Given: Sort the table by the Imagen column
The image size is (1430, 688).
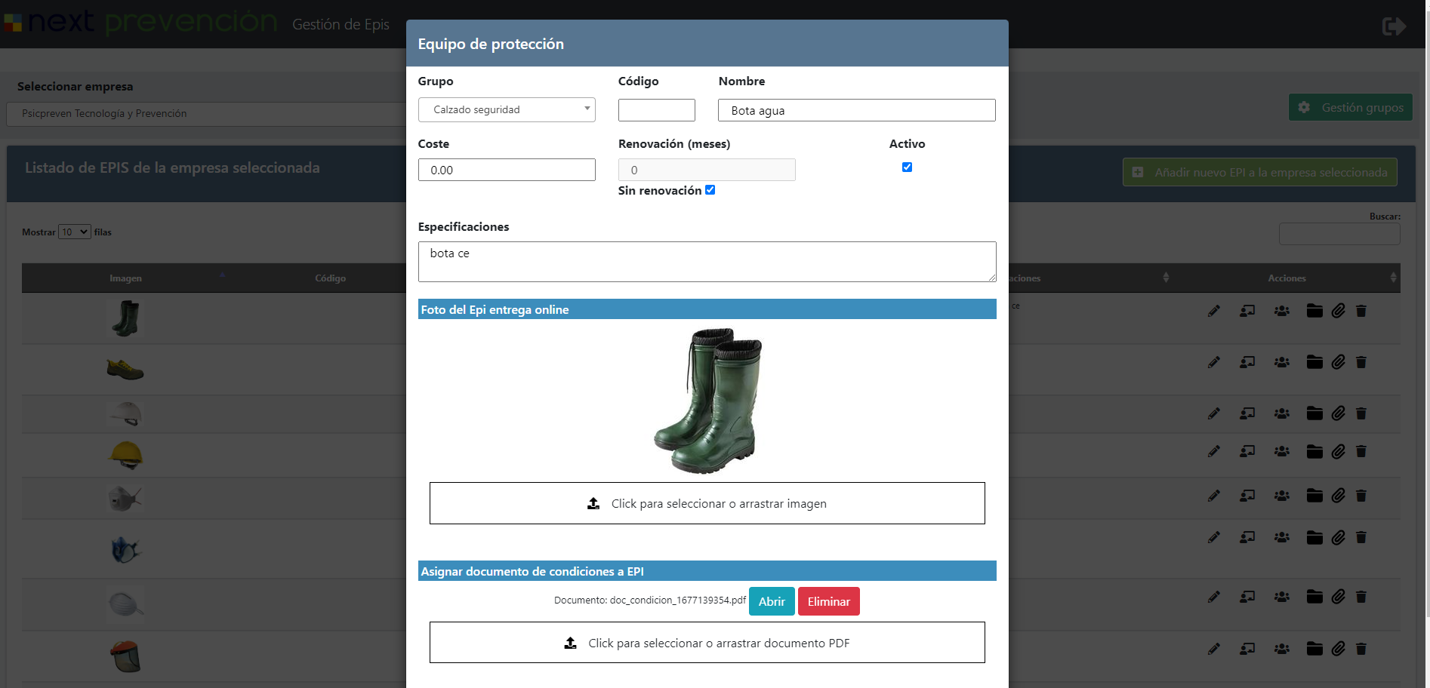Looking at the screenshot, I should click(x=125, y=278).
